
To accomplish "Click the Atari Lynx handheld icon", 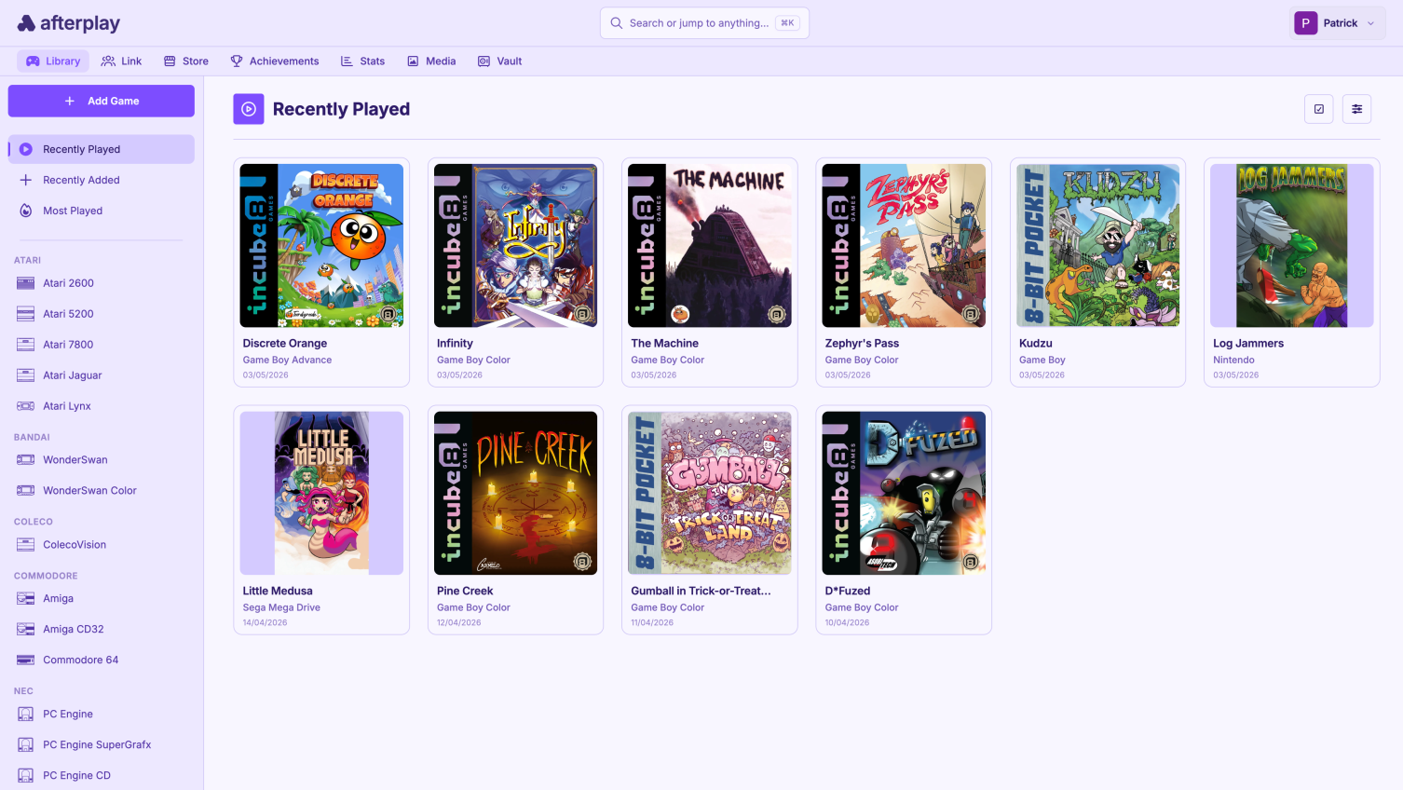I will [x=26, y=406].
